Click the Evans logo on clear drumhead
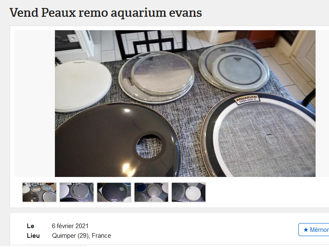329x247 pixels. (x=130, y=81)
